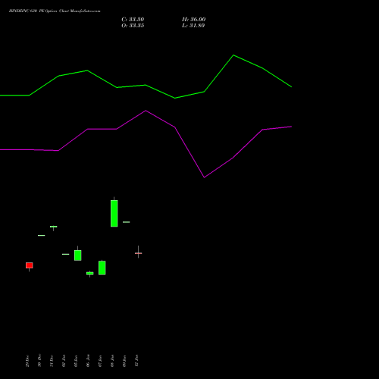Click the '30 Dec' date axis label
This screenshot has height=379, width=379.
(x=39, y=361)
